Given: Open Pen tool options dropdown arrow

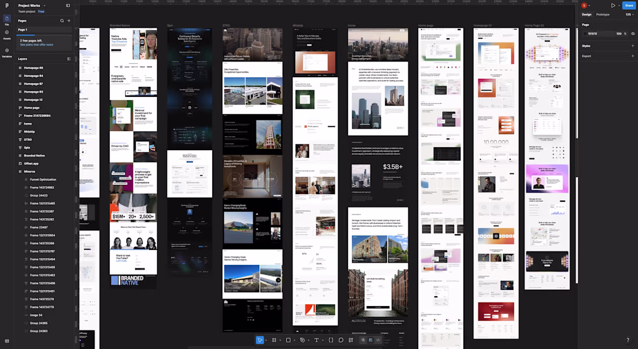Looking at the screenshot, I should [x=309, y=340].
